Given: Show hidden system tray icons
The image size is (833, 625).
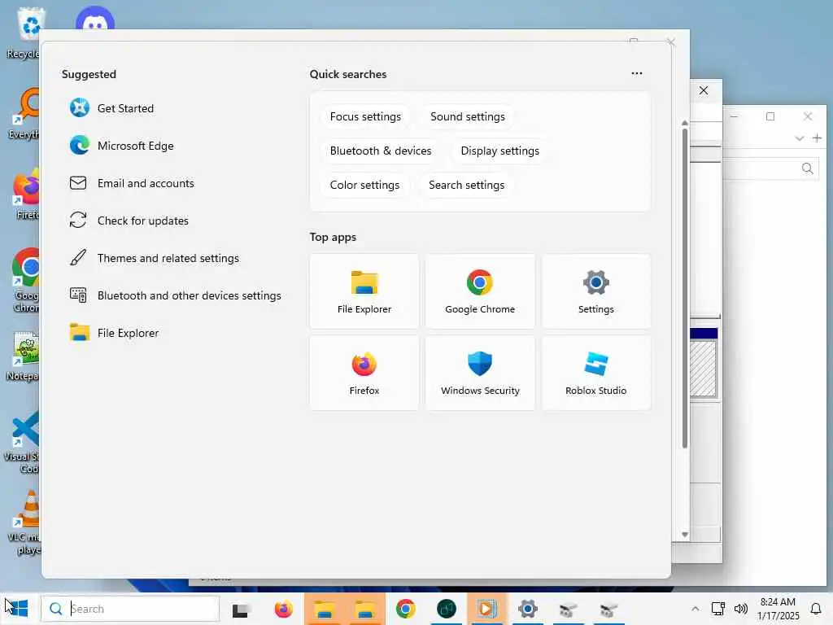Looking at the screenshot, I should pos(696,609).
